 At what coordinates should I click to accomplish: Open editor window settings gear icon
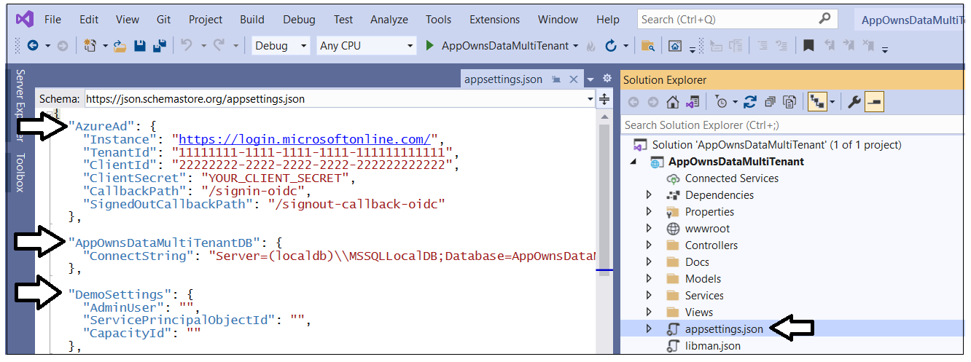click(607, 79)
